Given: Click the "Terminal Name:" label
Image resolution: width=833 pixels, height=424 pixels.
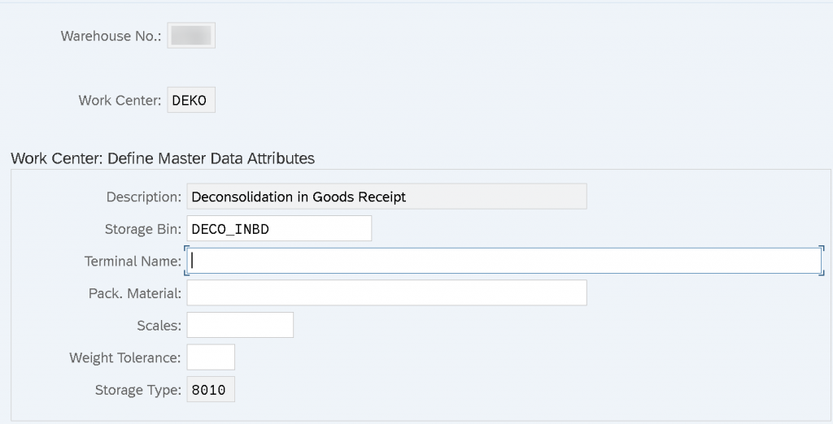Looking at the screenshot, I should tap(133, 261).
